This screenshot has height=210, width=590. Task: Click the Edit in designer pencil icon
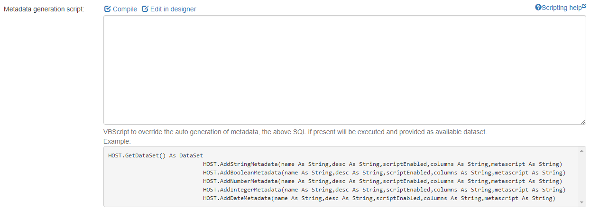[x=145, y=9]
